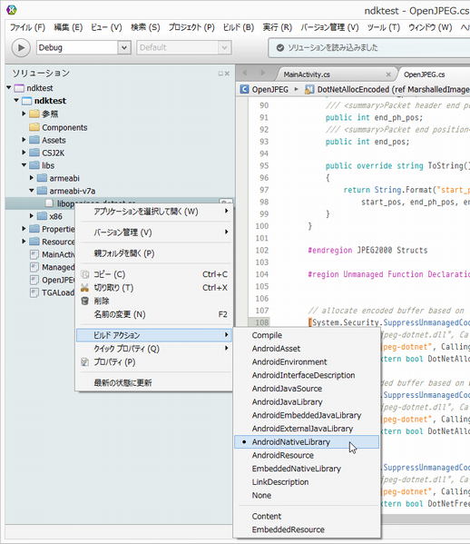Choose アプリケーションを選択して開く (W) from context menu
The image size is (470, 544).
(x=154, y=212)
